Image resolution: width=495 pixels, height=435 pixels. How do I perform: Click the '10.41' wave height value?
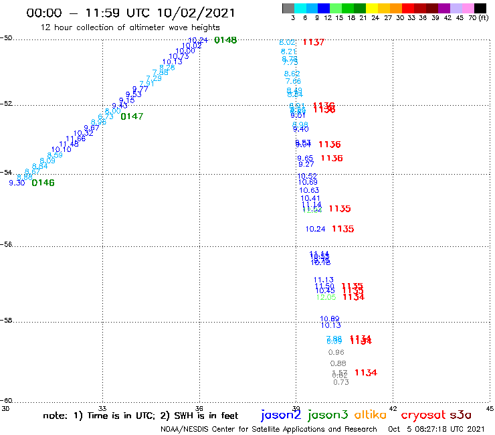point(310,198)
